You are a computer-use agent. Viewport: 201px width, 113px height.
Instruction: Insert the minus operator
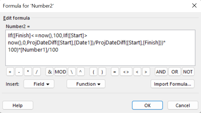pyautogui.click(x=19, y=72)
